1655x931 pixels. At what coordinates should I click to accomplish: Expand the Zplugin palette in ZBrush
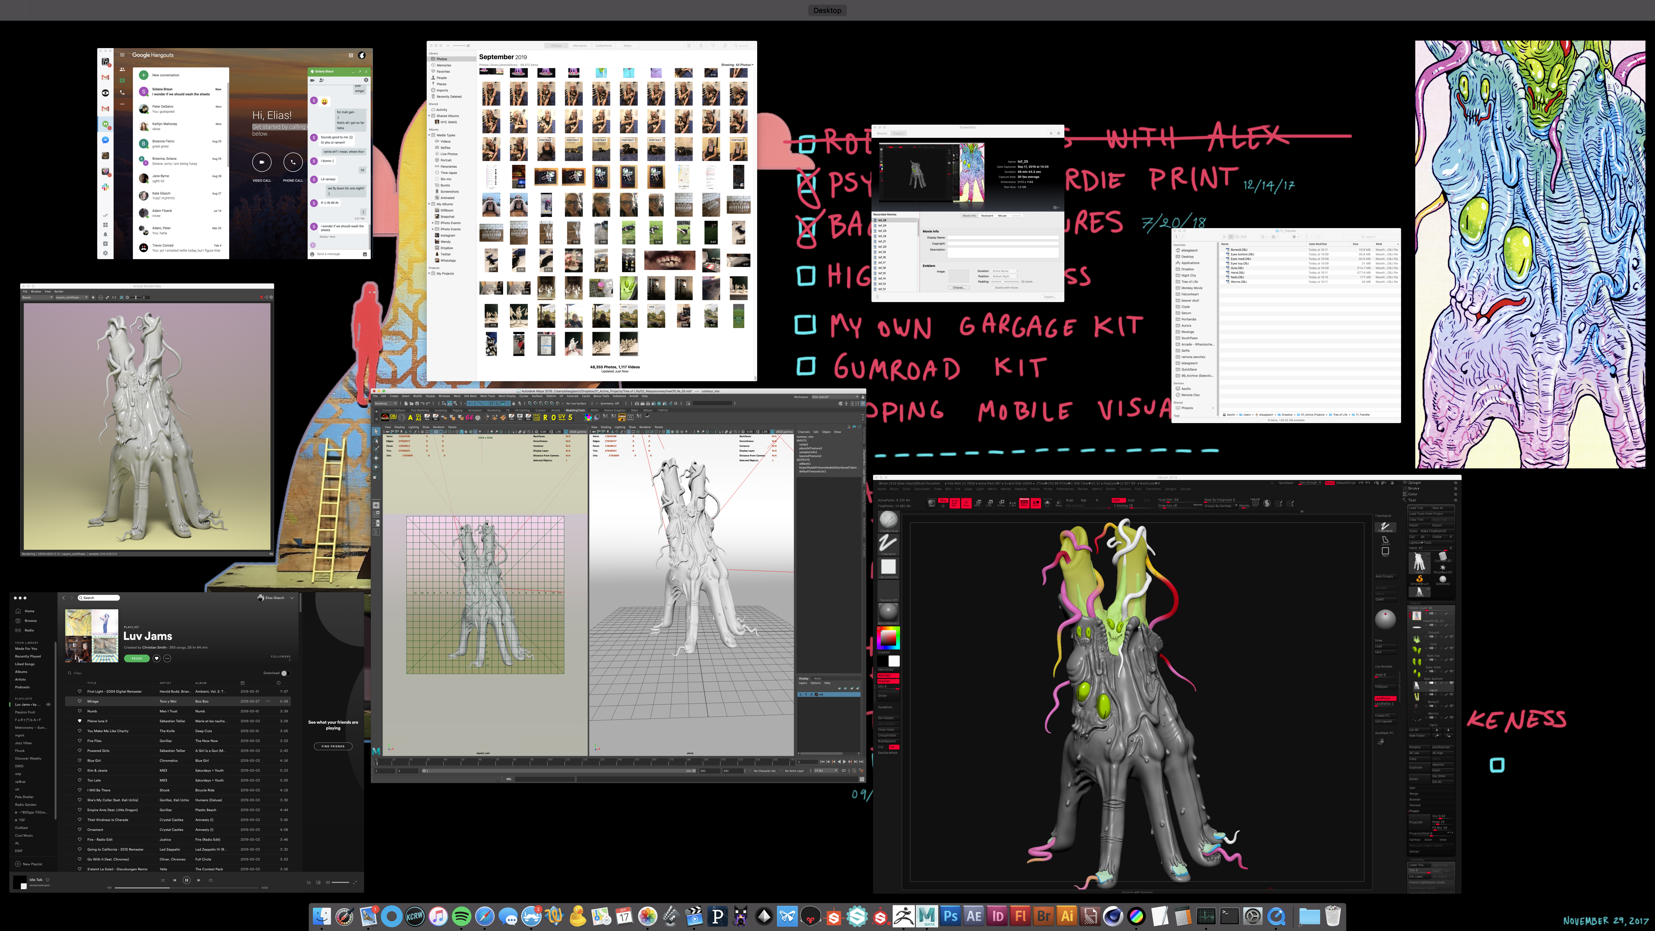click(x=1415, y=483)
